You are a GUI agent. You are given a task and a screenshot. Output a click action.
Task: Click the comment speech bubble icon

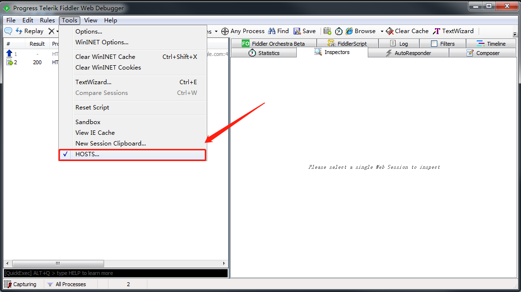coord(8,31)
